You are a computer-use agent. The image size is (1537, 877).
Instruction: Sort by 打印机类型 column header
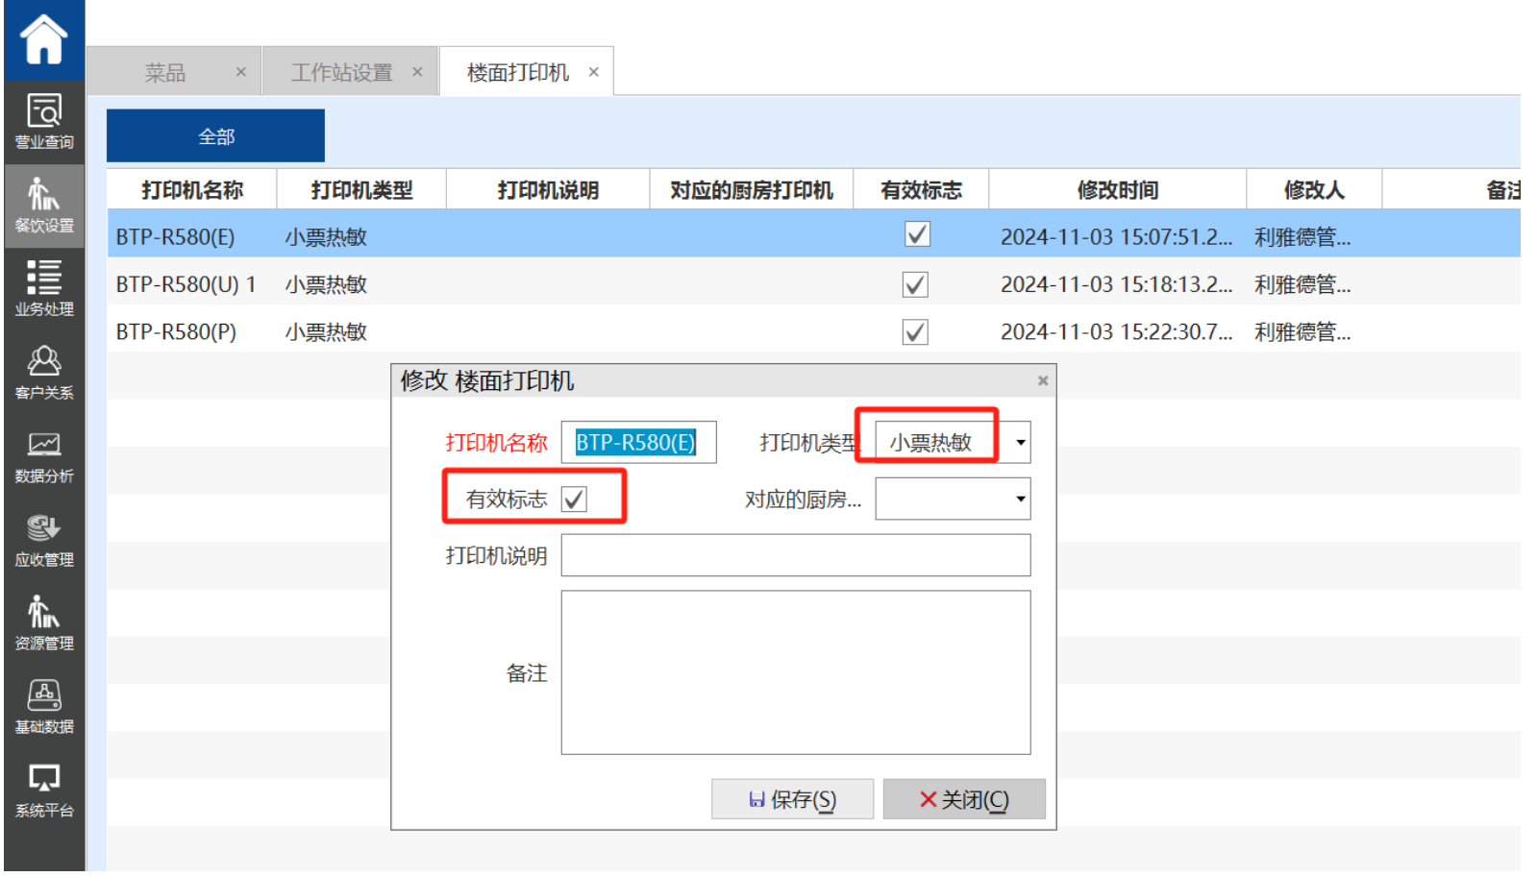pyautogui.click(x=361, y=190)
